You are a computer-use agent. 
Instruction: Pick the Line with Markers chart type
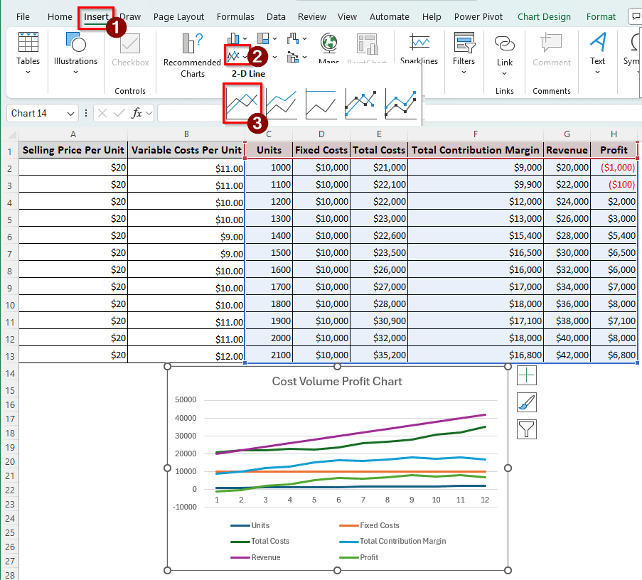(x=360, y=104)
